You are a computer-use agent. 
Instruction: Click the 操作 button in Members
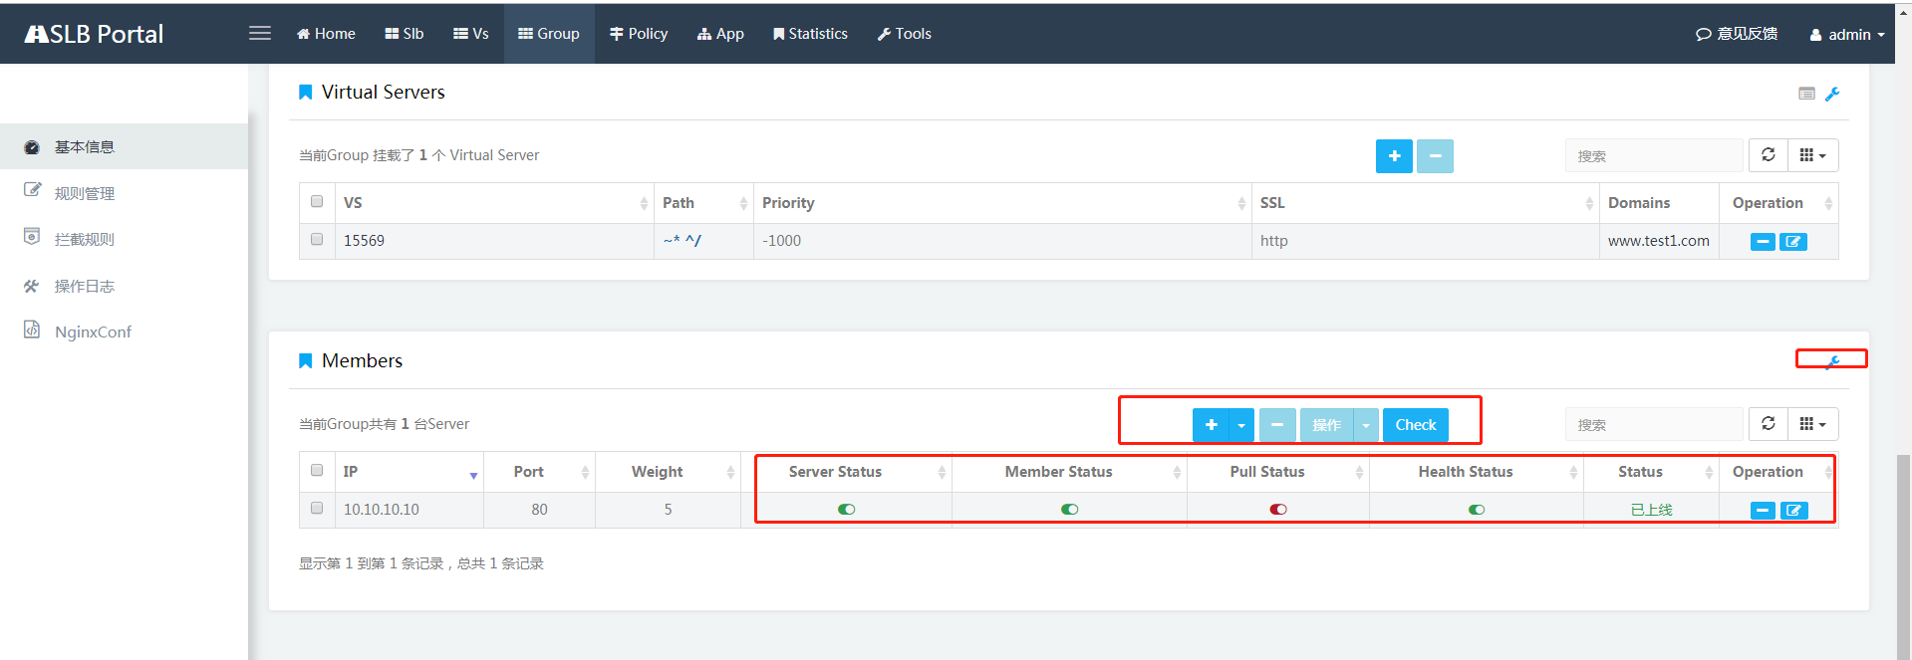click(1326, 425)
